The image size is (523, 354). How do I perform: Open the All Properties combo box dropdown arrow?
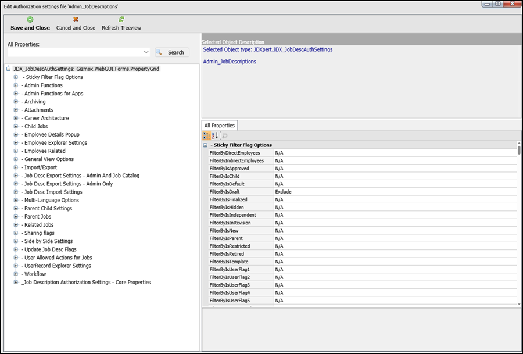coord(146,52)
